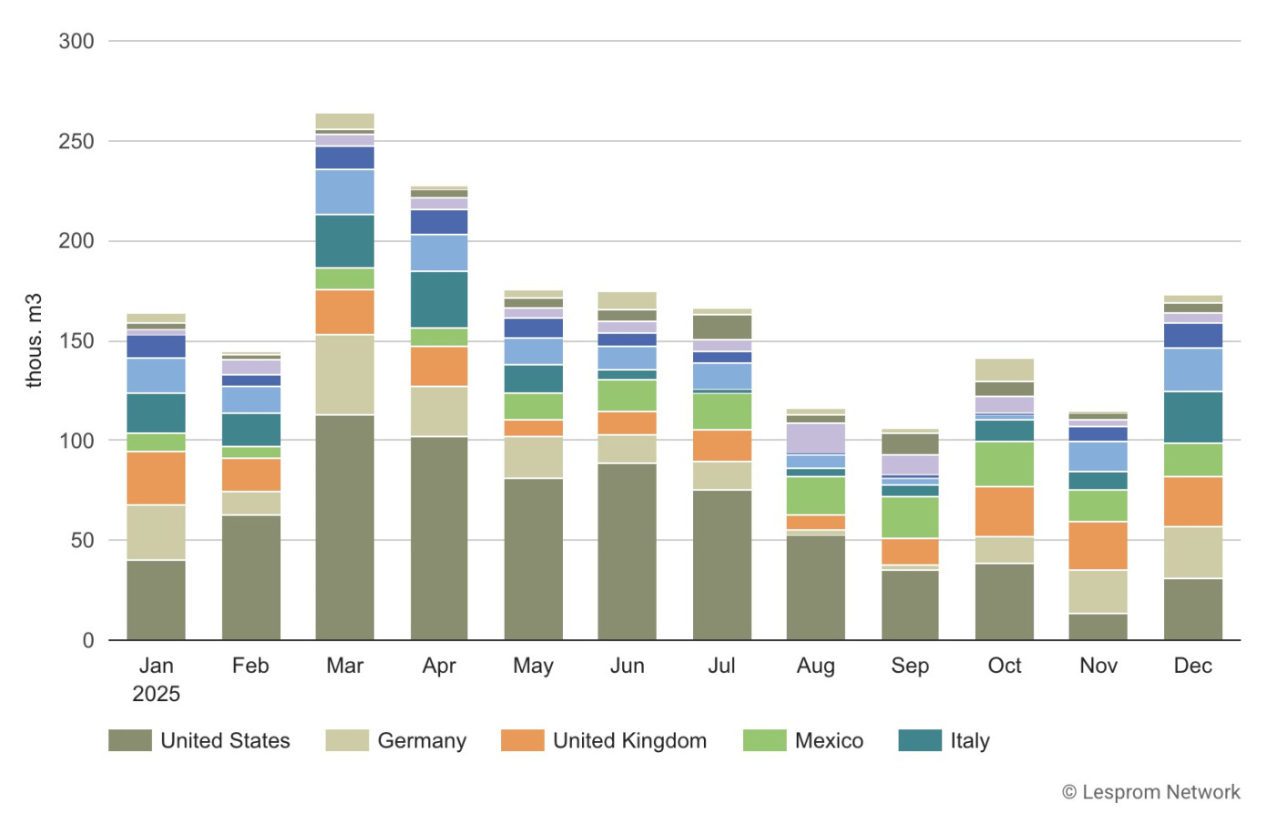The width and height of the screenshot is (1266, 833).
Task: Toggle the "United States" legend label
Action: click(x=225, y=740)
